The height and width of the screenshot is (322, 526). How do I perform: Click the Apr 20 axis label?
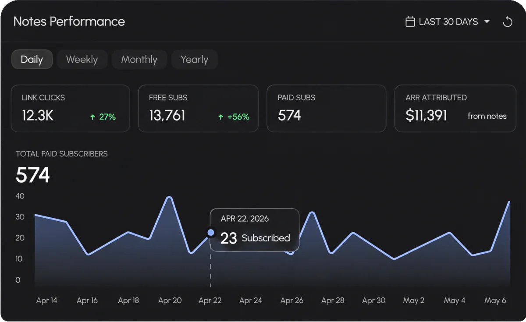[170, 301]
